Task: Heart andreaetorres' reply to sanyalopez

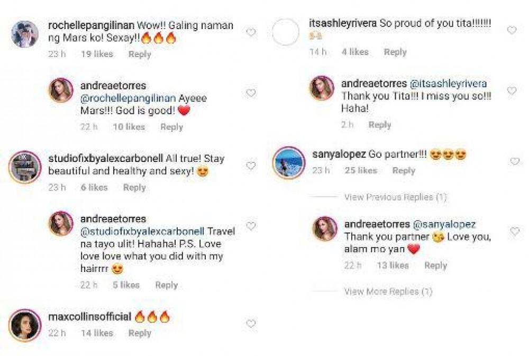Action: coord(514,232)
